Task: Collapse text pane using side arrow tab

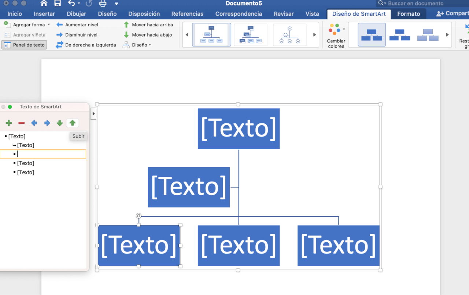Action: pyautogui.click(x=93, y=114)
